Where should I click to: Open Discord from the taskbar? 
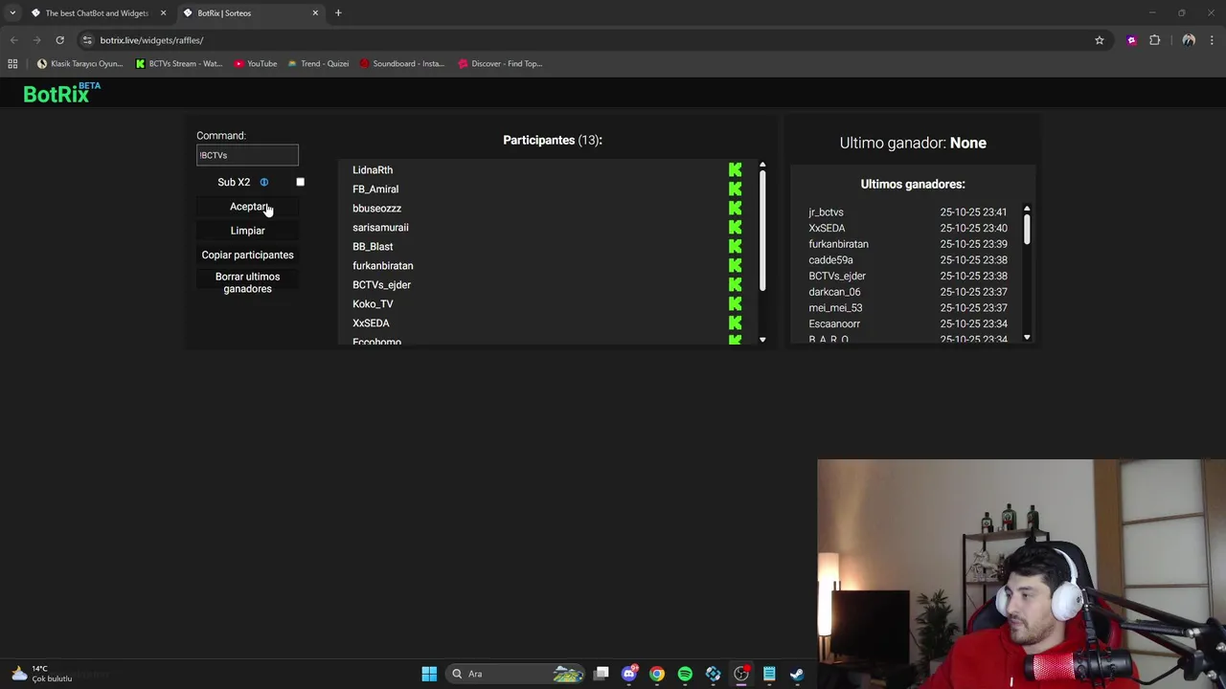[x=629, y=674]
